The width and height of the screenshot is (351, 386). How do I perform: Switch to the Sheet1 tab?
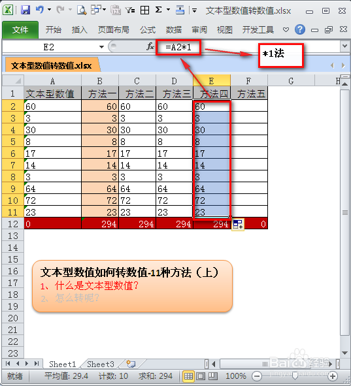click(62, 364)
